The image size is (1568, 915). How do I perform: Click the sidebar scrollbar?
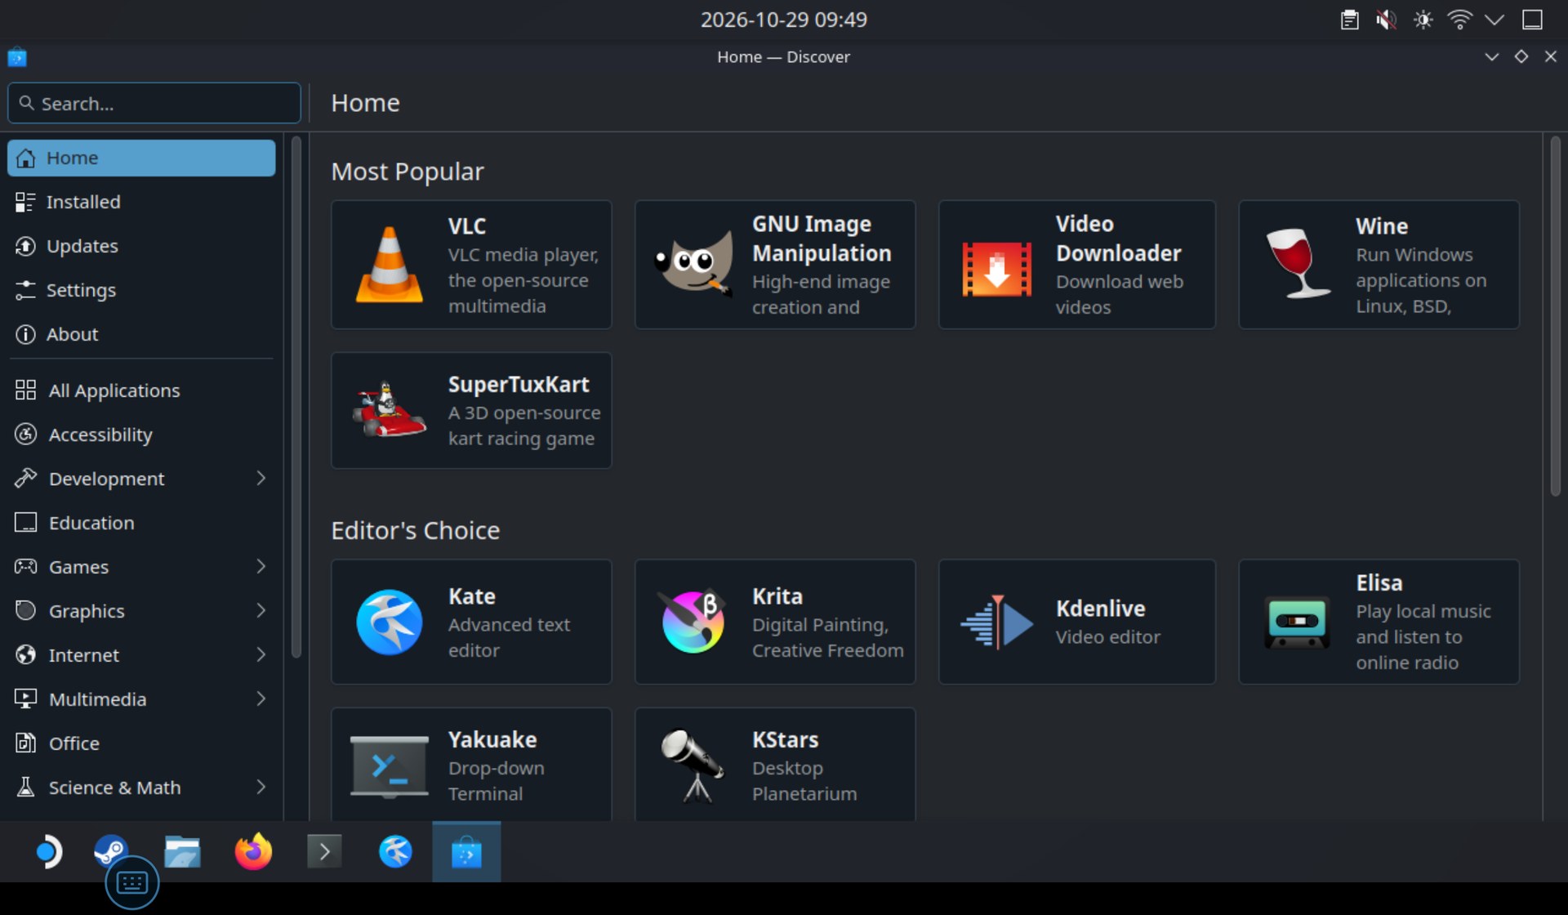tap(296, 397)
